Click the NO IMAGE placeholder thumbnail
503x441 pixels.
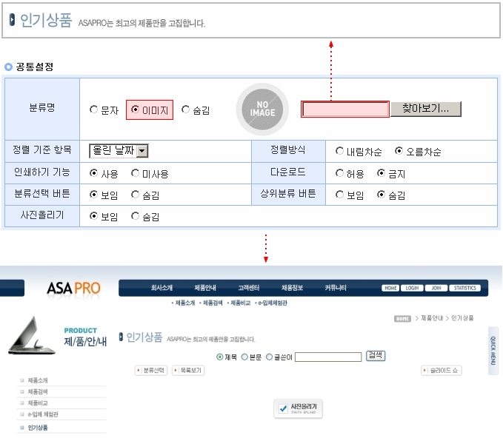click(262, 109)
